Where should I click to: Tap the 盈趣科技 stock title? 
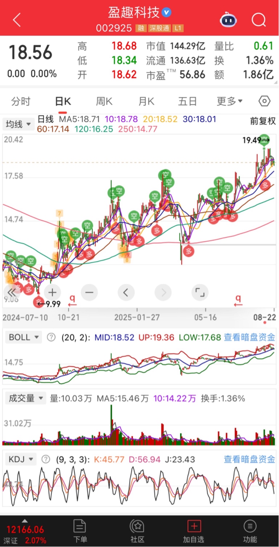pos(134,13)
